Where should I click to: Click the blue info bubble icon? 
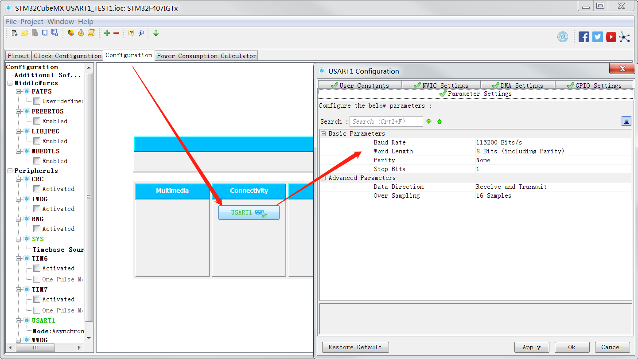tap(141, 33)
